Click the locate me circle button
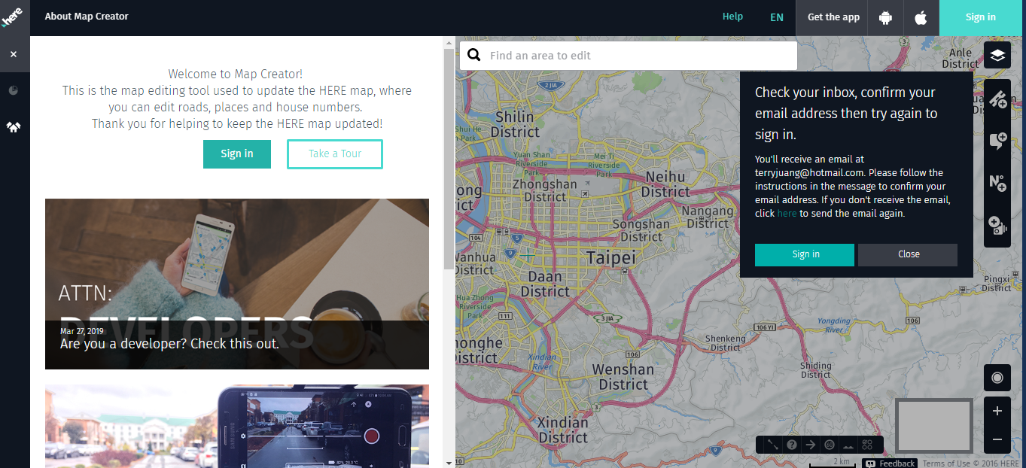The image size is (1026, 468). 997,378
